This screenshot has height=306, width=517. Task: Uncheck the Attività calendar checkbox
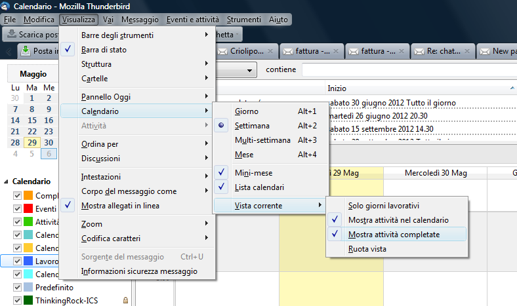tap(17, 222)
